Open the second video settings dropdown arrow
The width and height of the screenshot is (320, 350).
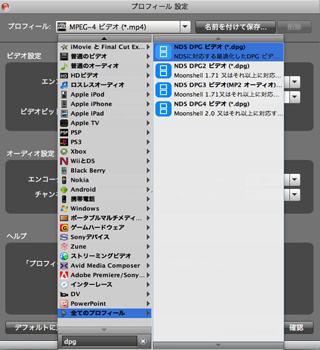[x=295, y=97]
